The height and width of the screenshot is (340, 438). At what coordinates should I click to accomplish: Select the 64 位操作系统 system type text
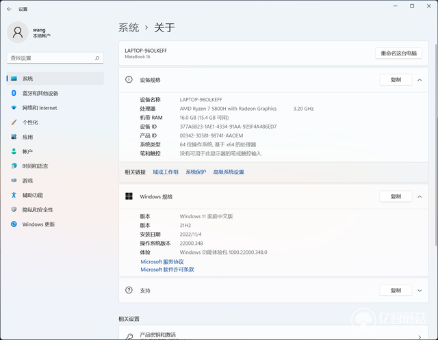218,144
